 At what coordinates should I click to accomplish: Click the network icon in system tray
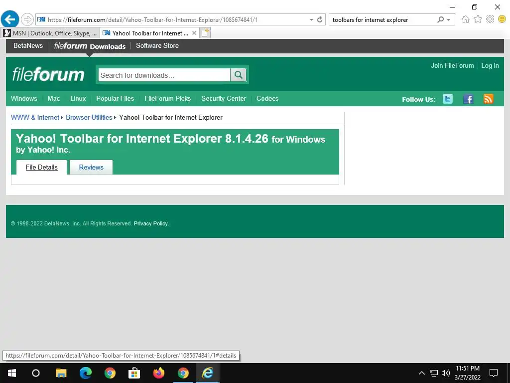coord(434,373)
